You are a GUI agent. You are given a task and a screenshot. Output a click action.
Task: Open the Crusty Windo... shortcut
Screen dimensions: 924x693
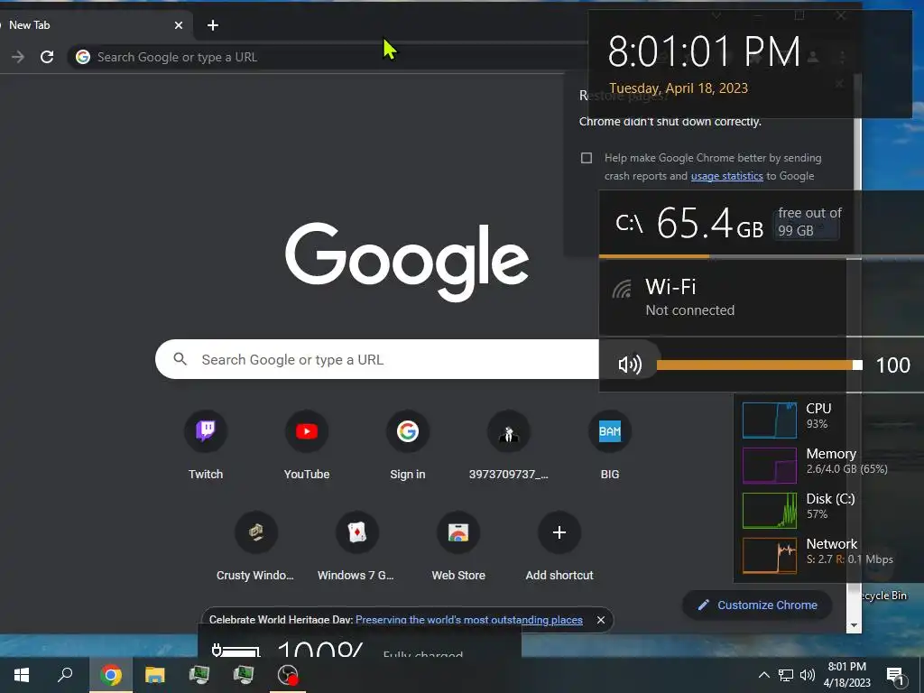pyautogui.click(x=255, y=532)
